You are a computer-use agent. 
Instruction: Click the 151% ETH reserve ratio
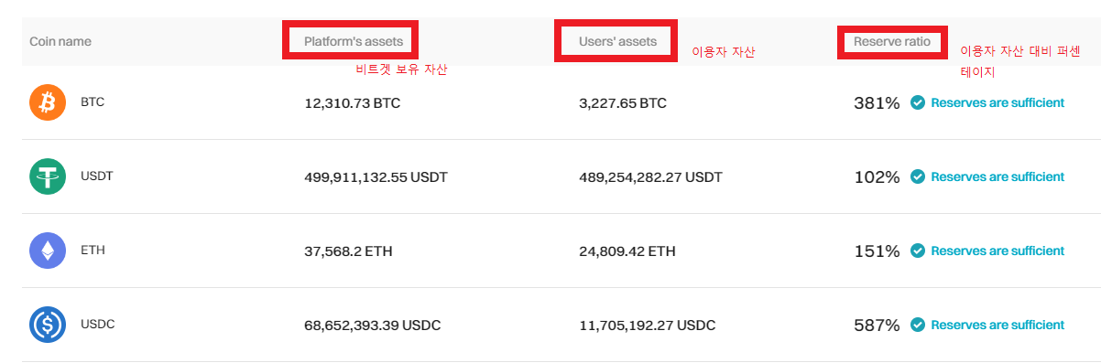click(x=877, y=251)
